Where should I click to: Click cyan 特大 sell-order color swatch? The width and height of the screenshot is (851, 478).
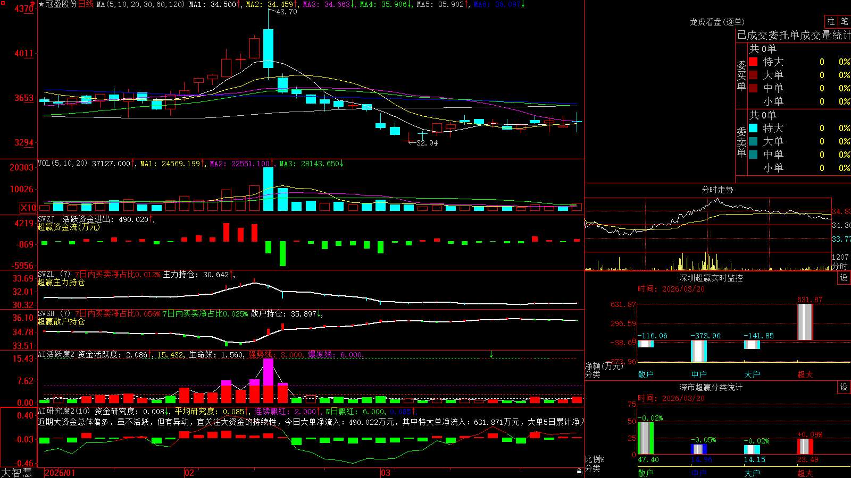click(753, 128)
